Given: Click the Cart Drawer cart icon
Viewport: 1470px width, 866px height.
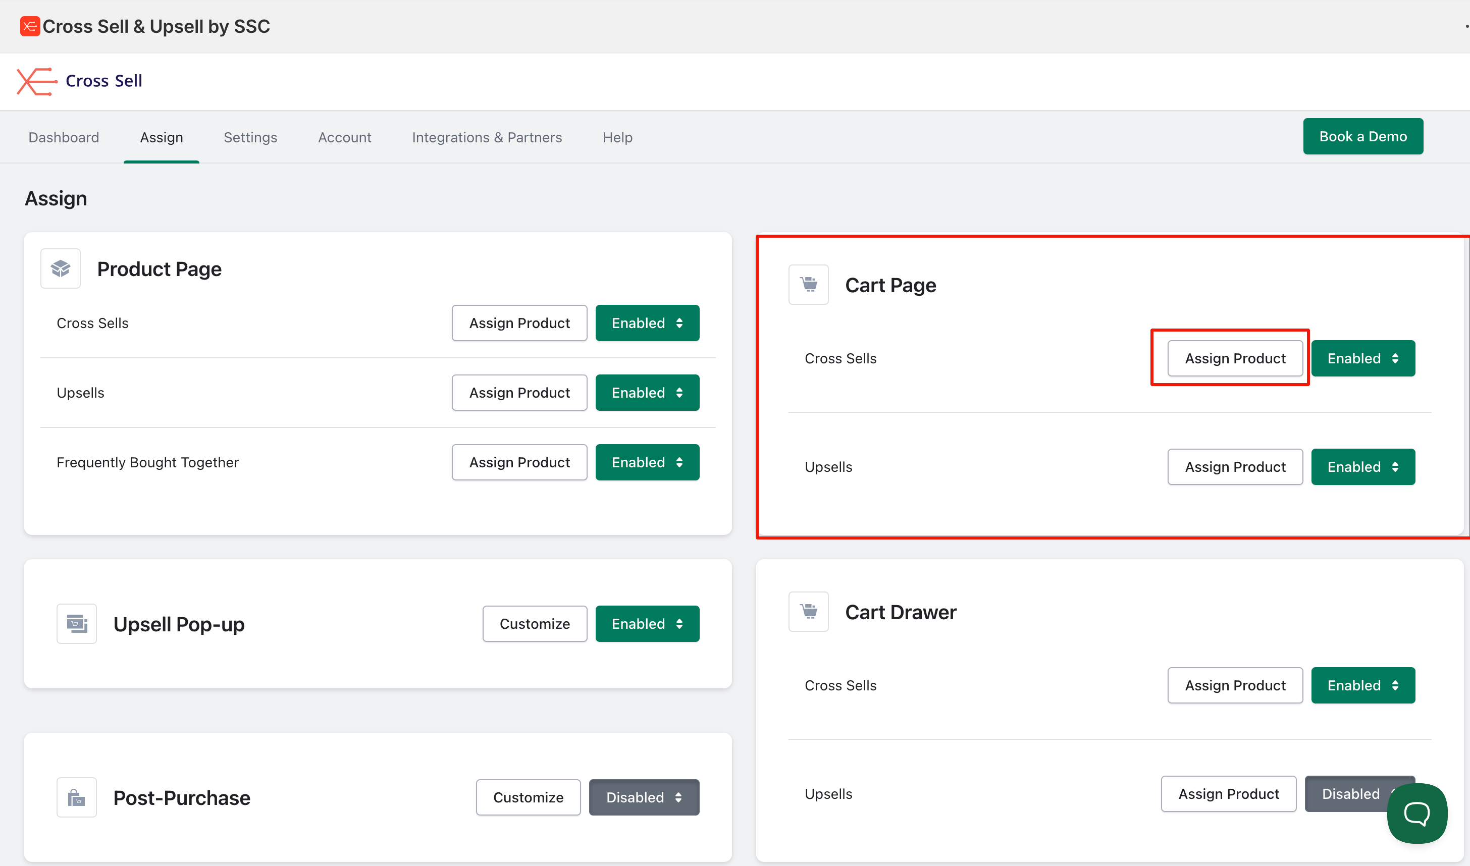Looking at the screenshot, I should pos(808,612).
